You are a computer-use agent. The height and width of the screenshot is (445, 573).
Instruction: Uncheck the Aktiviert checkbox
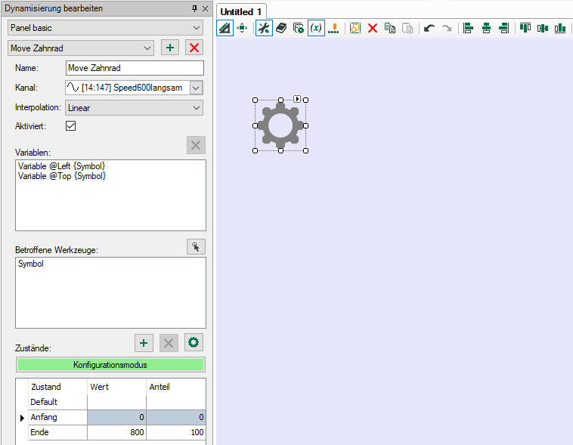point(71,126)
